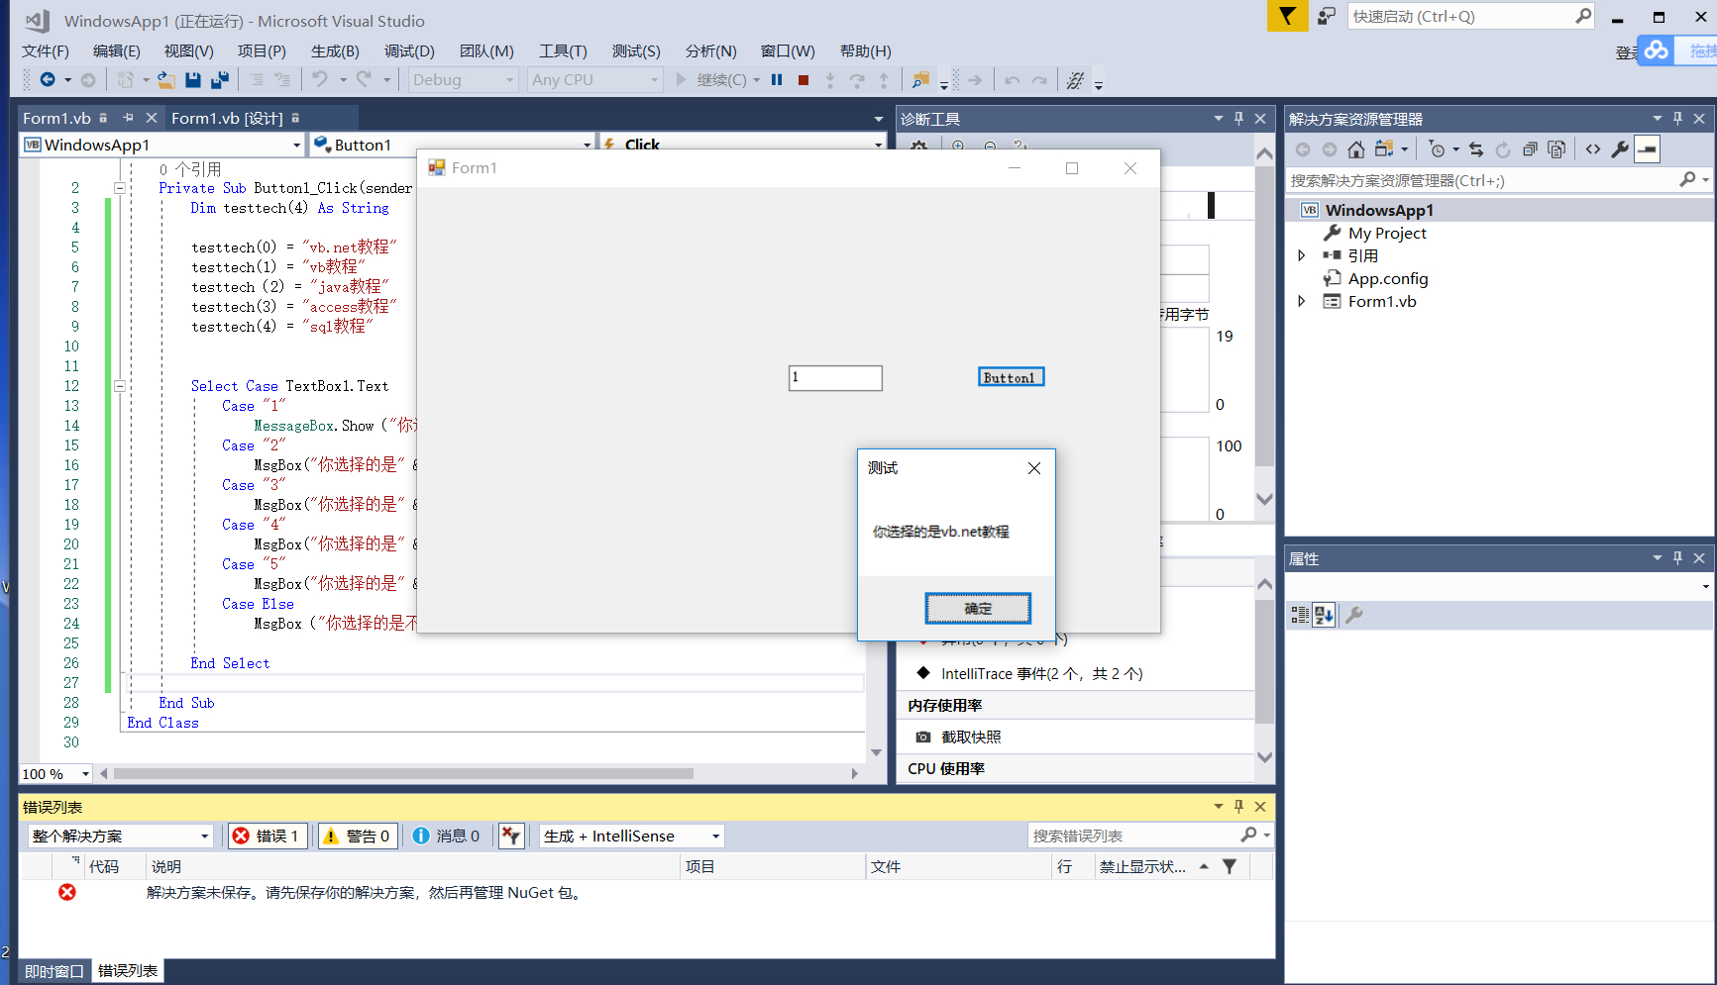The height and width of the screenshot is (985, 1717).
Task: Select the App.config file in Solution Explorer
Action: click(1387, 278)
